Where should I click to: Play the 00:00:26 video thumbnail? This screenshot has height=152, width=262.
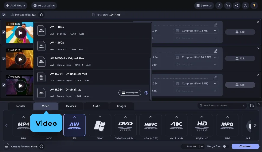click(x=20, y=59)
